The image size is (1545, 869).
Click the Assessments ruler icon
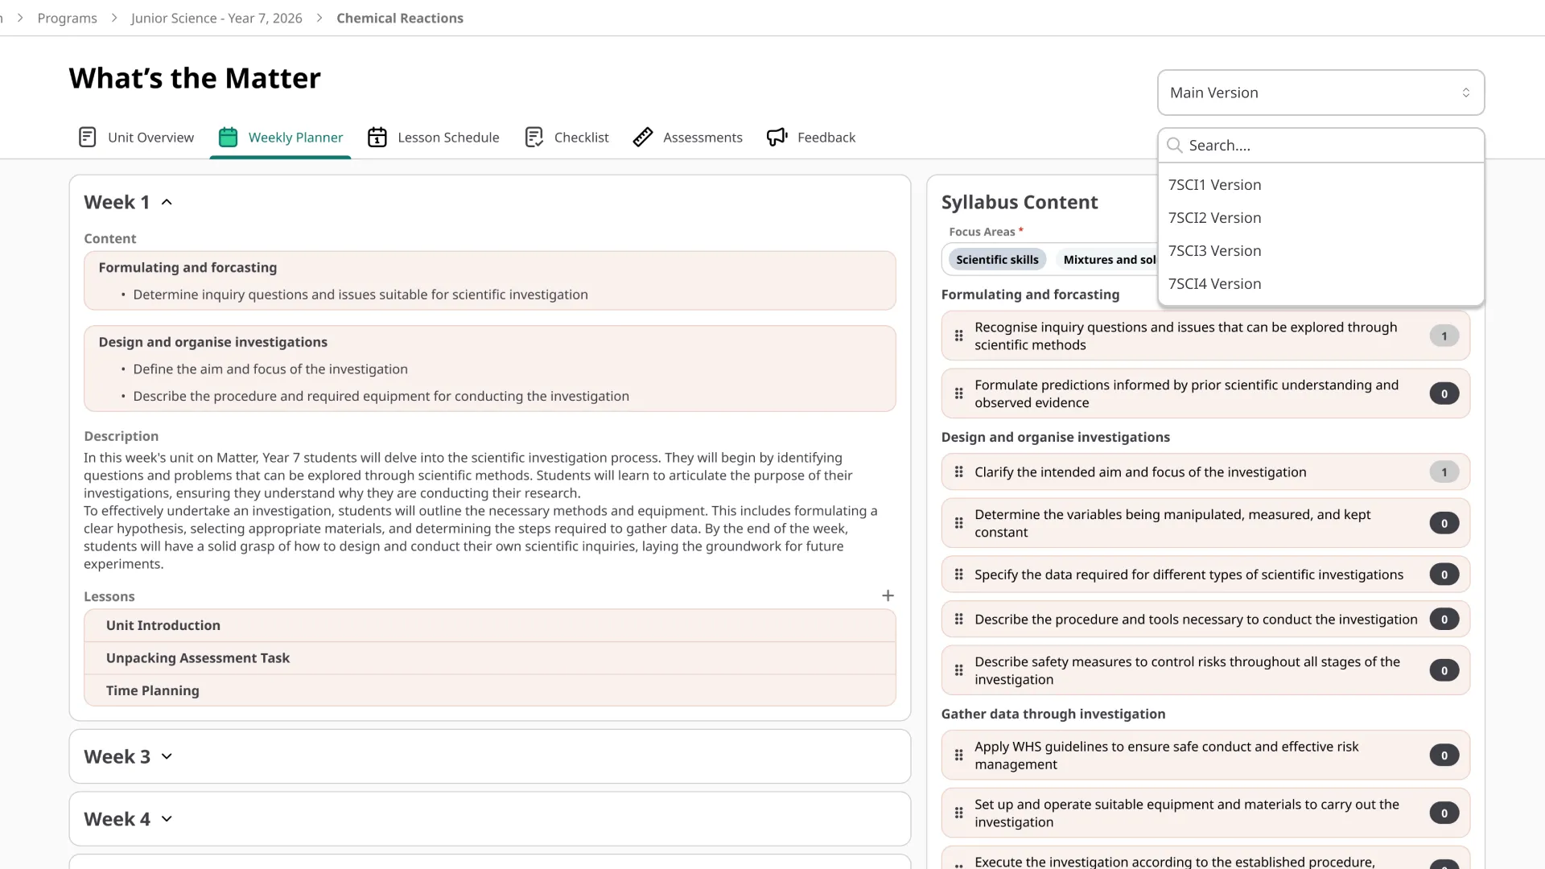(642, 138)
